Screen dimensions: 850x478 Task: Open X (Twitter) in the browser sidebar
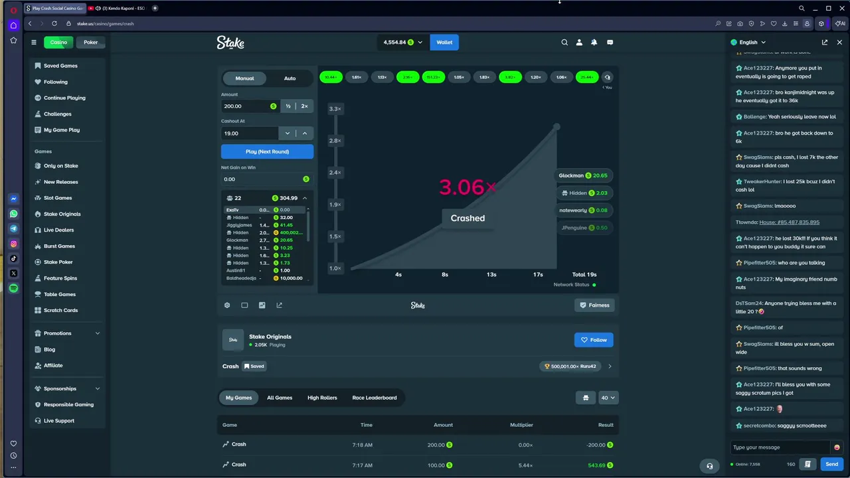click(13, 274)
